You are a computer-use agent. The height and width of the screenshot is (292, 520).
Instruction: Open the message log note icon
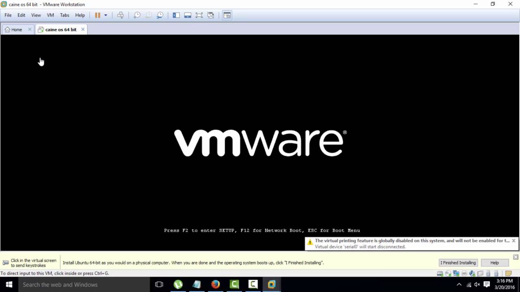click(x=508, y=274)
